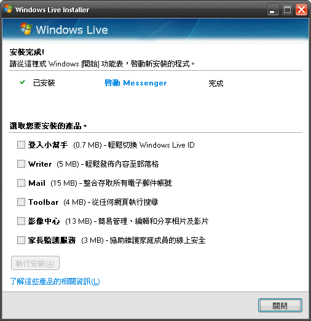Click the 執行安裝(A) button

35,263
